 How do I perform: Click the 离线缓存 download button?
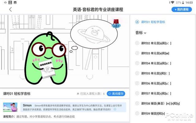click(116, 93)
